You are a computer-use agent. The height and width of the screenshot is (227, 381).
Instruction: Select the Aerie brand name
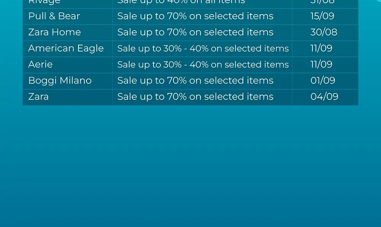pyautogui.click(x=40, y=64)
